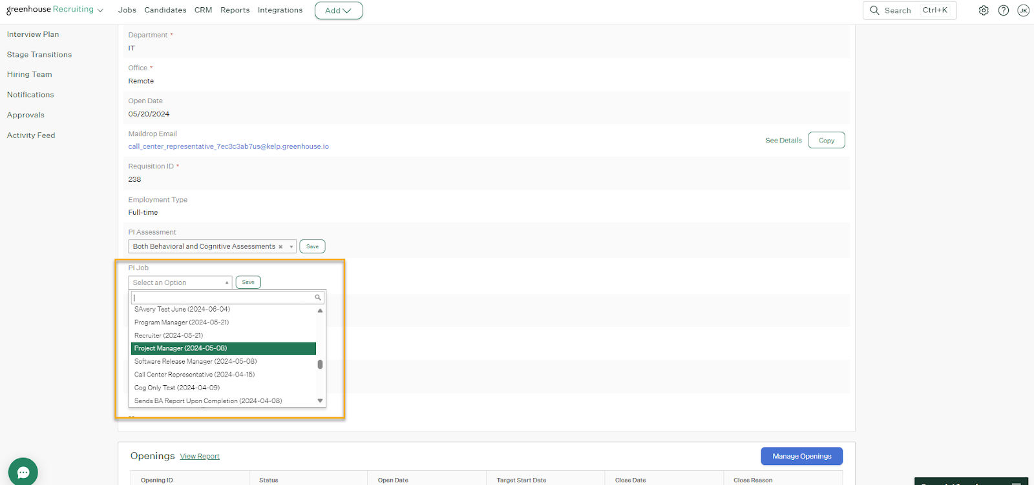Click the help question mark icon
The image size is (1034, 485).
point(1004,10)
